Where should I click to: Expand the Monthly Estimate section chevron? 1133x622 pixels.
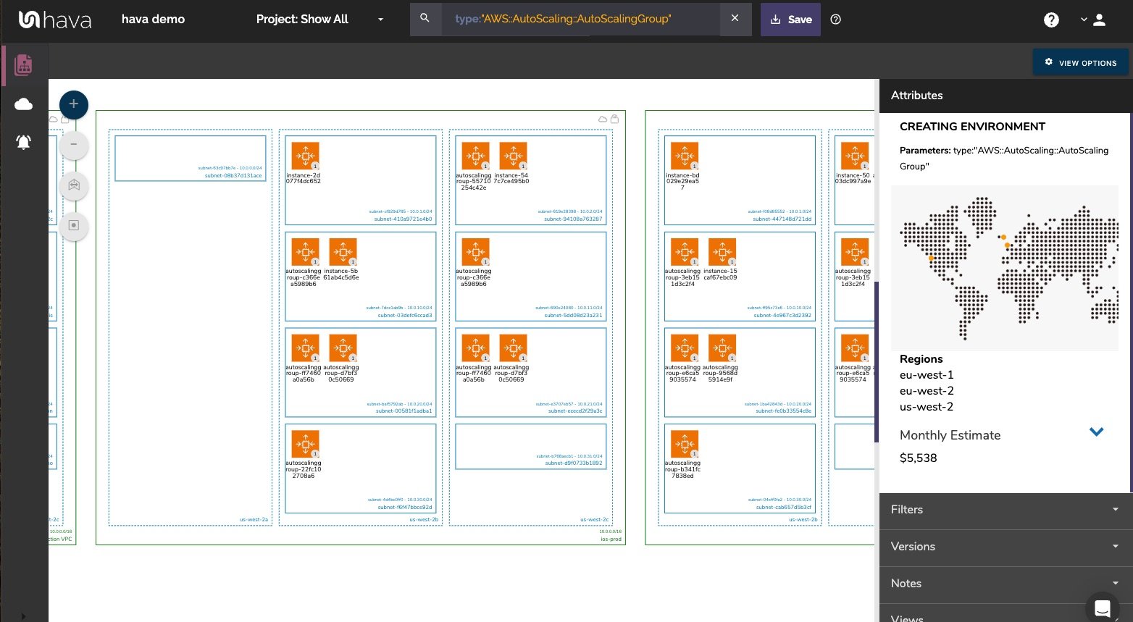tap(1097, 432)
